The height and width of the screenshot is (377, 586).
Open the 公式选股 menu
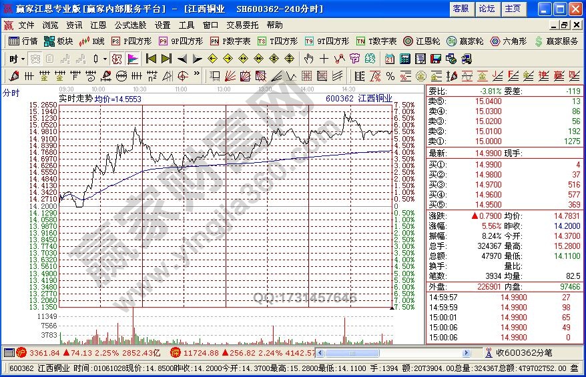(x=130, y=25)
